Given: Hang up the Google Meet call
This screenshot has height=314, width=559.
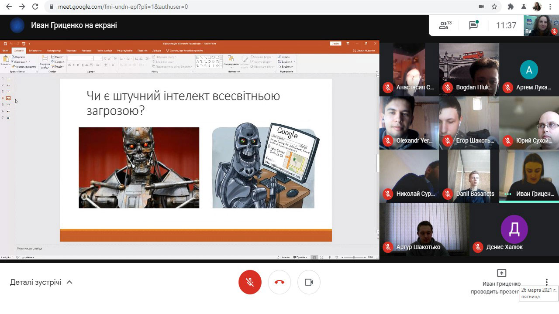Looking at the screenshot, I should (x=279, y=282).
